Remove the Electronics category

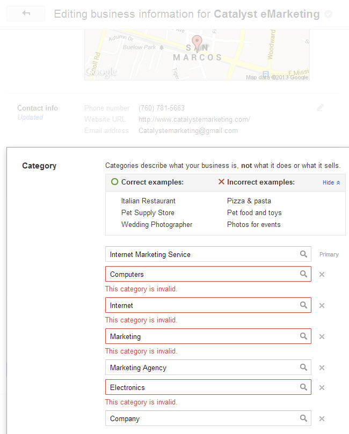[x=322, y=387]
